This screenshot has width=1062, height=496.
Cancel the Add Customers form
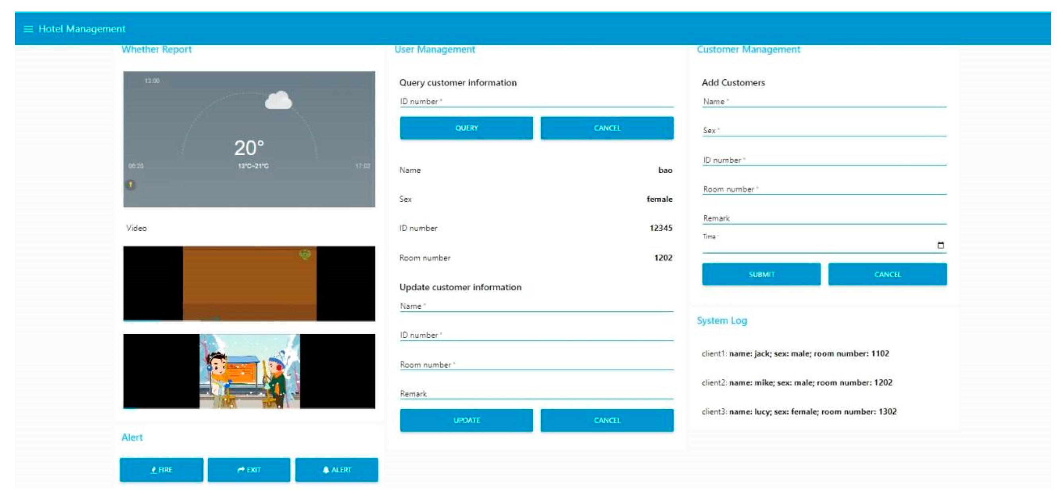[887, 275]
